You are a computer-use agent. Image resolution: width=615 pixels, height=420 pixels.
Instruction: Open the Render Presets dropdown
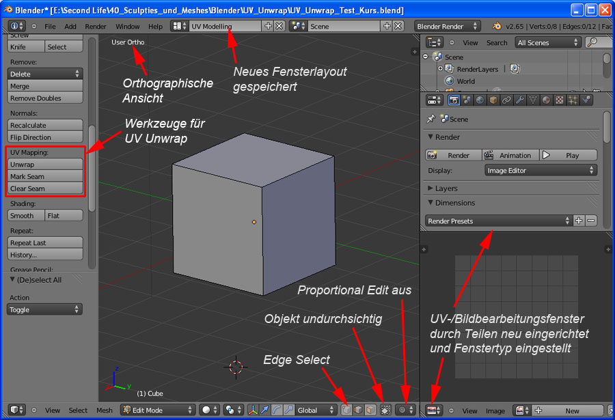coord(497,221)
